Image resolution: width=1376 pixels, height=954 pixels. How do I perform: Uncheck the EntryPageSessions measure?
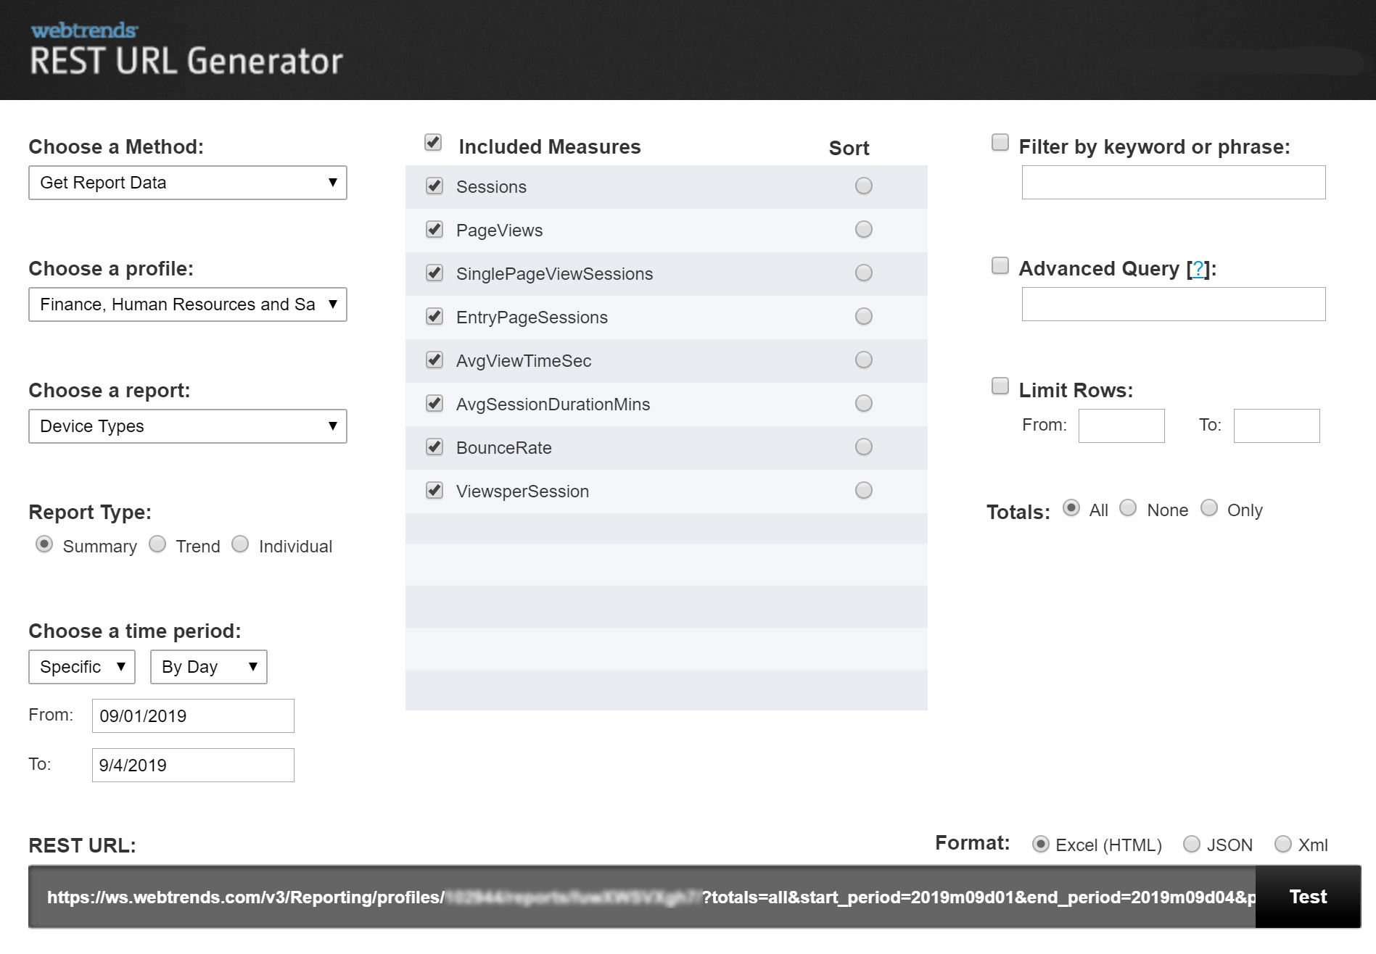click(434, 317)
